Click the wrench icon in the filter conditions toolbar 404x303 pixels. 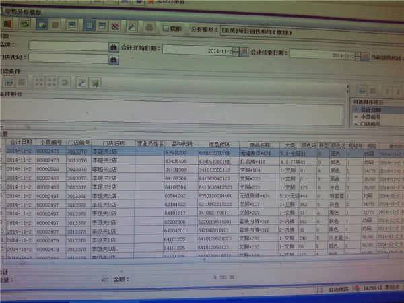(82, 82)
